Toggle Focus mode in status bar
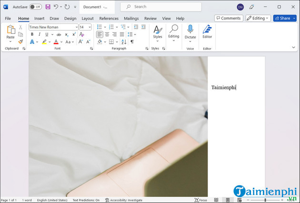Screen dimensions: 300x203 click(200, 200)
